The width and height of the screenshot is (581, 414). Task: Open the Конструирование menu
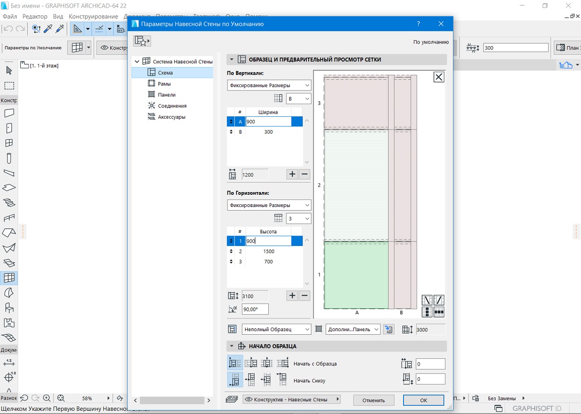click(94, 16)
